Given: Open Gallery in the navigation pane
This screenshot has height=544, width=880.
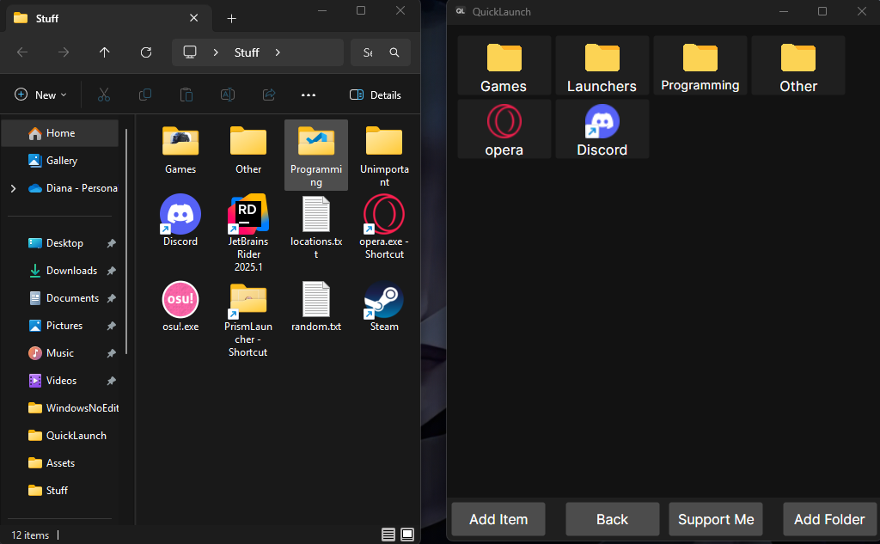Looking at the screenshot, I should click(60, 161).
